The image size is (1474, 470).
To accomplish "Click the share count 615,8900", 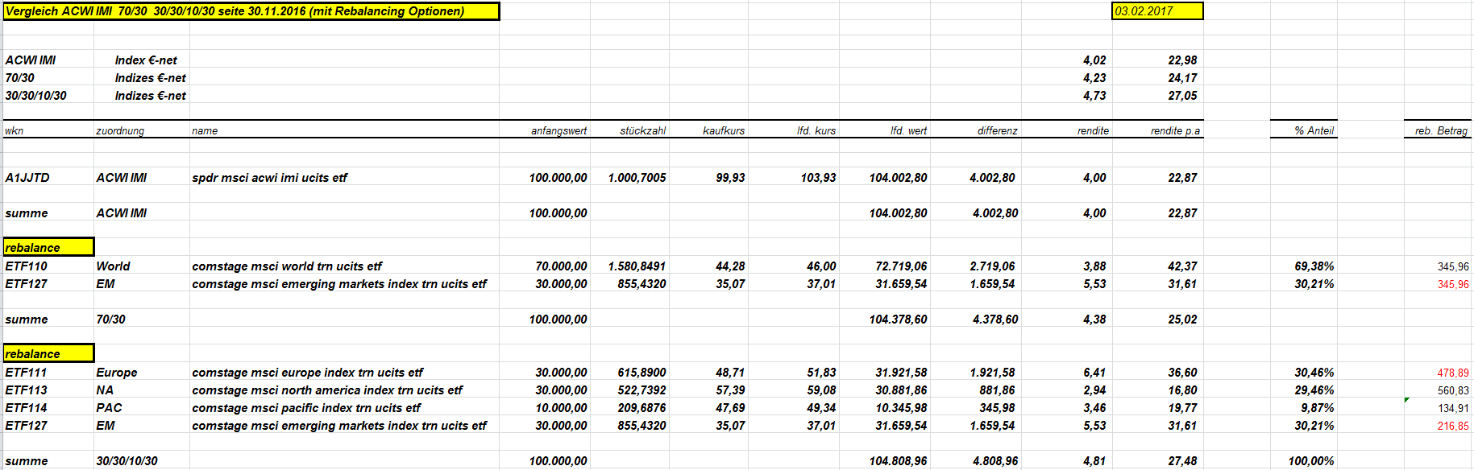I will point(642,373).
